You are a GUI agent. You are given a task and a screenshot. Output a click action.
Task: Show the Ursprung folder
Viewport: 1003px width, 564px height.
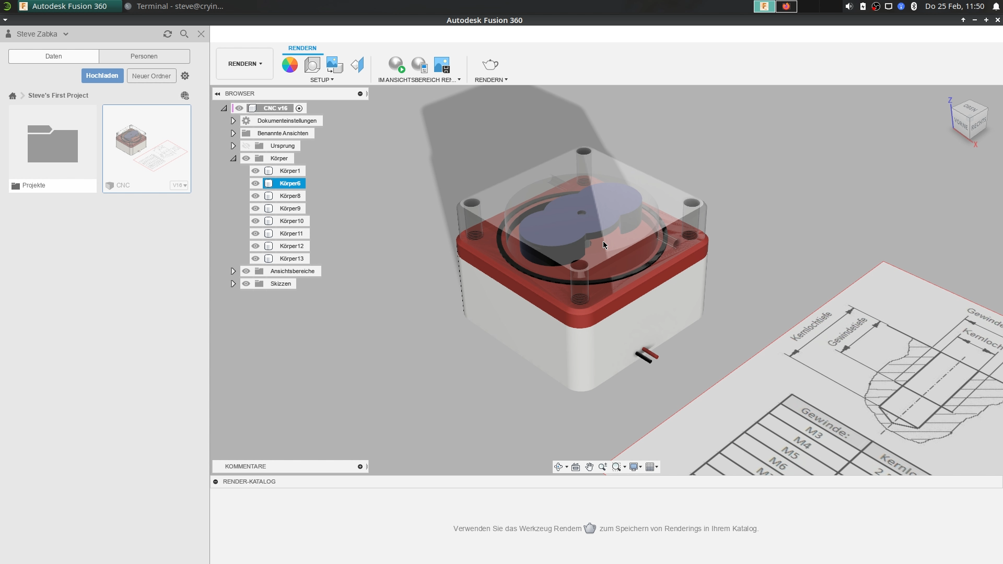click(x=246, y=146)
